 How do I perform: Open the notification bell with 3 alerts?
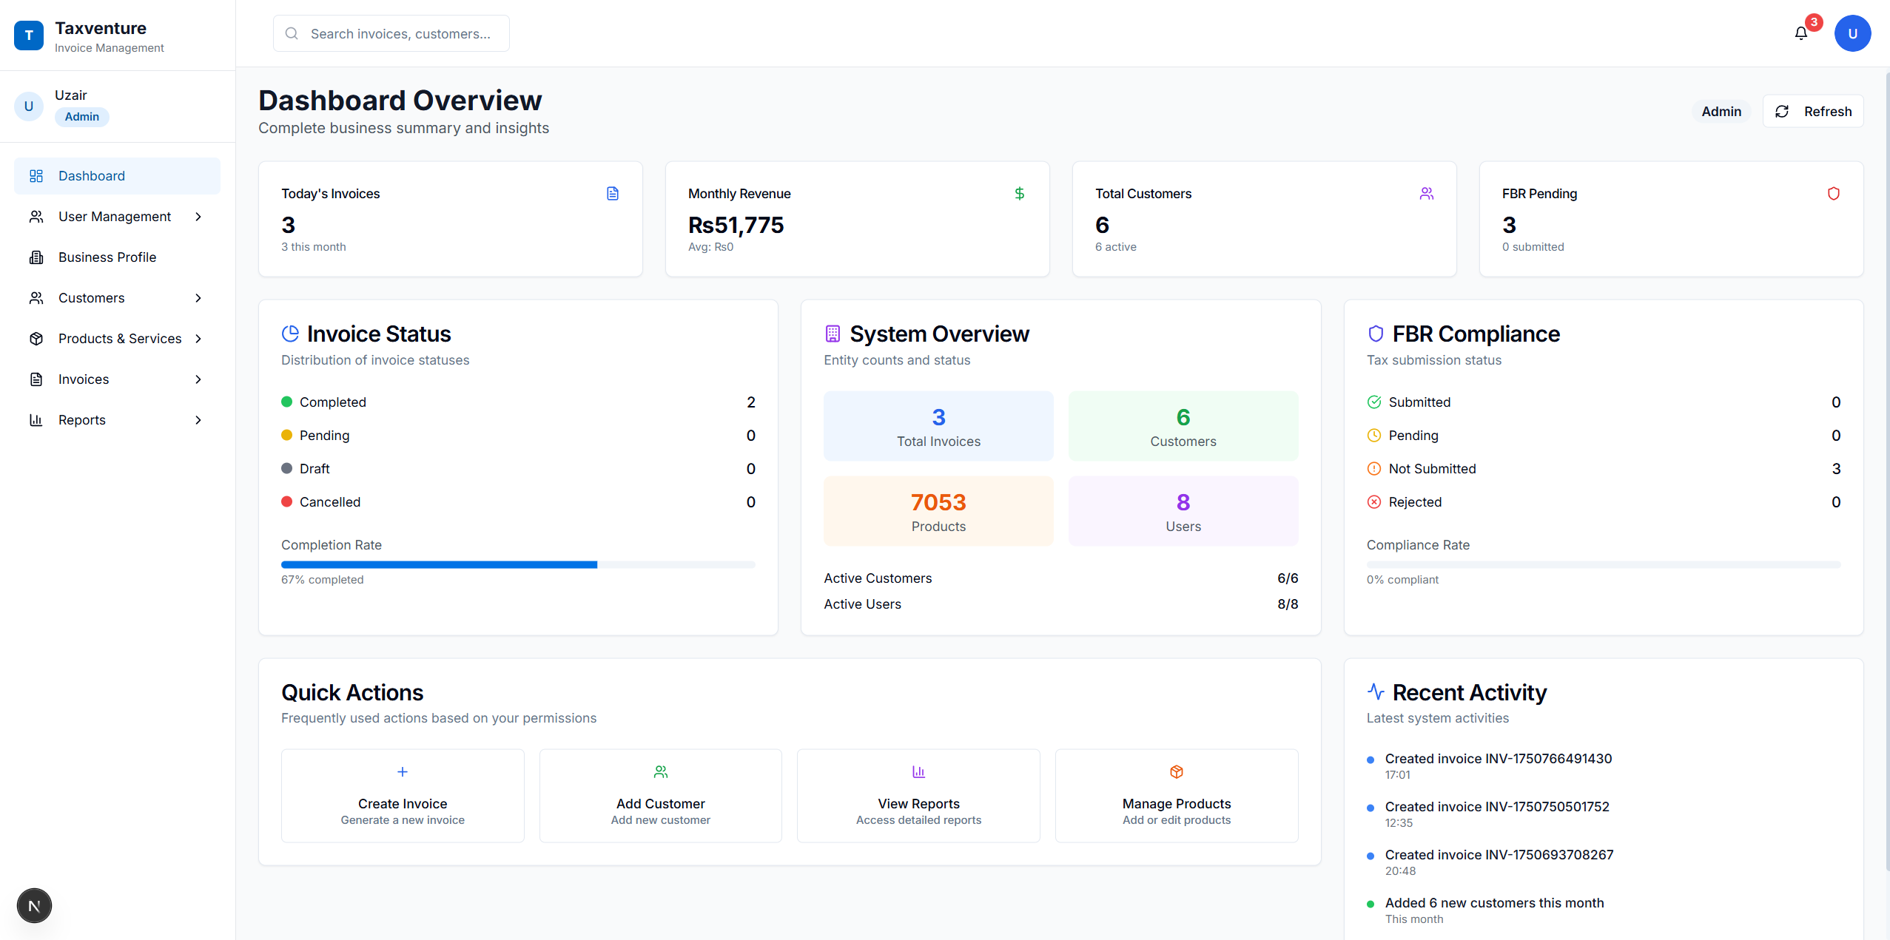coord(1800,33)
